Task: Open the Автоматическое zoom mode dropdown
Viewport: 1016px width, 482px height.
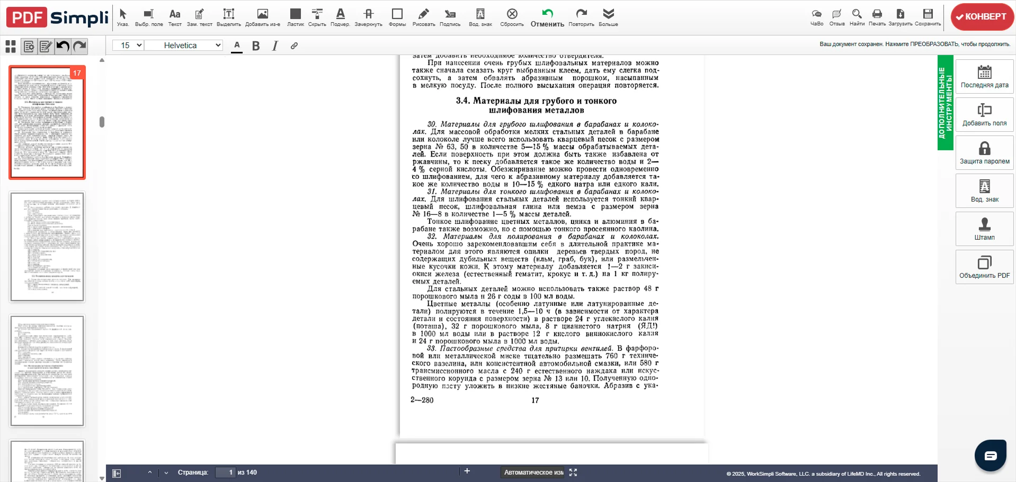Action: point(533,472)
